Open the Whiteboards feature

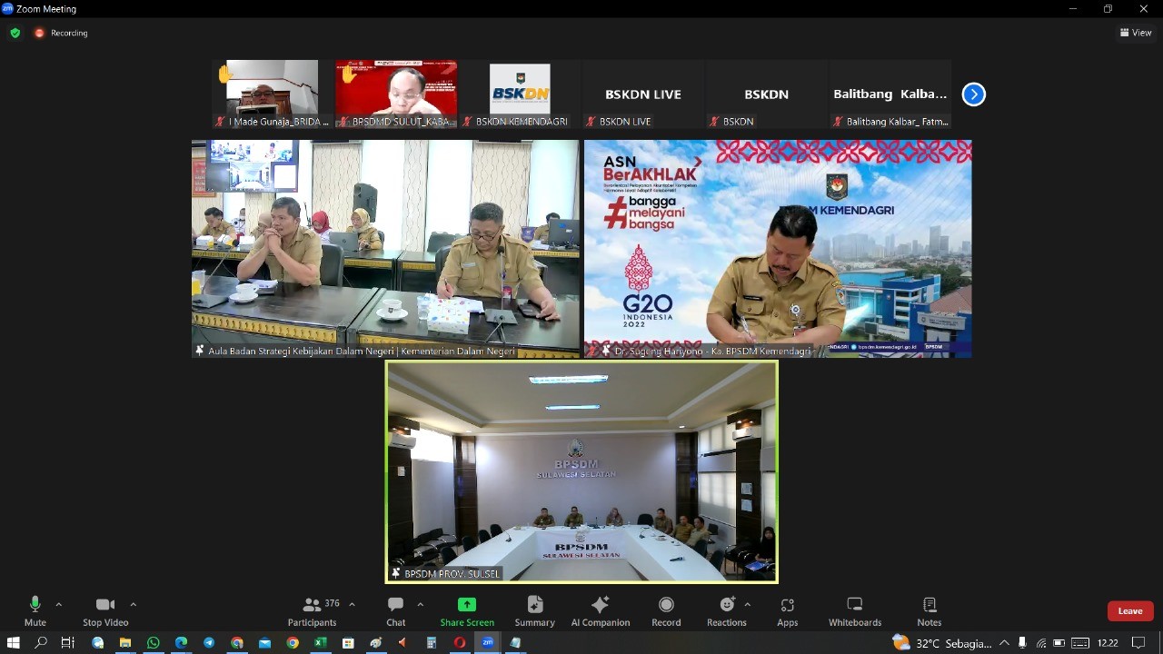click(x=854, y=610)
